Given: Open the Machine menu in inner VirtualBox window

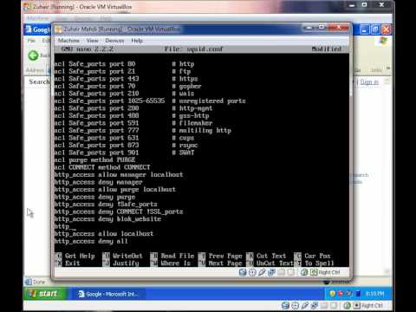Looking at the screenshot, I should click(68, 41).
